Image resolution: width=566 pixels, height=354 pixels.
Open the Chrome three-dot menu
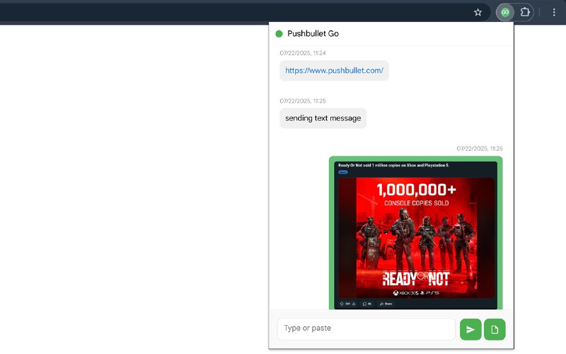[x=554, y=12]
